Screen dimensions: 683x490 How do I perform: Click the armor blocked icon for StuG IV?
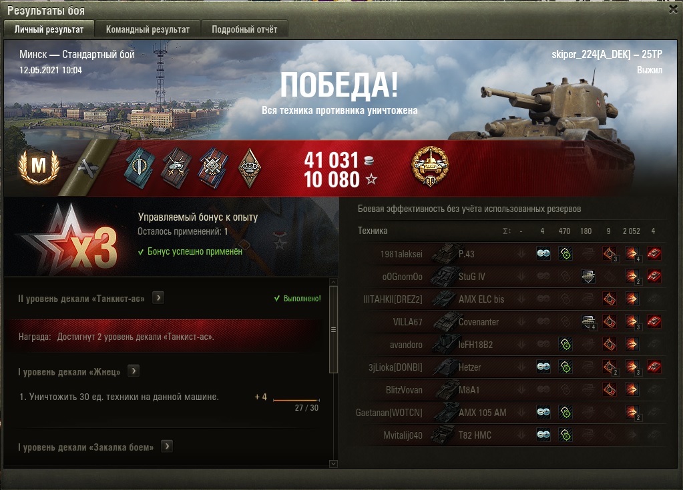coord(588,277)
